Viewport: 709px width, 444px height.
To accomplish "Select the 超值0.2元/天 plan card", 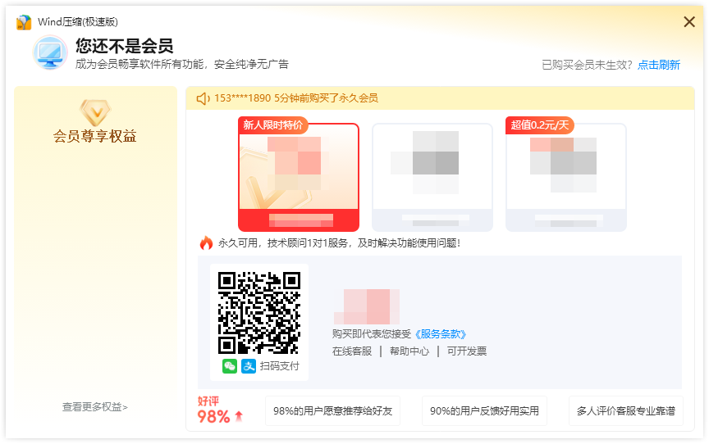I will pos(566,177).
